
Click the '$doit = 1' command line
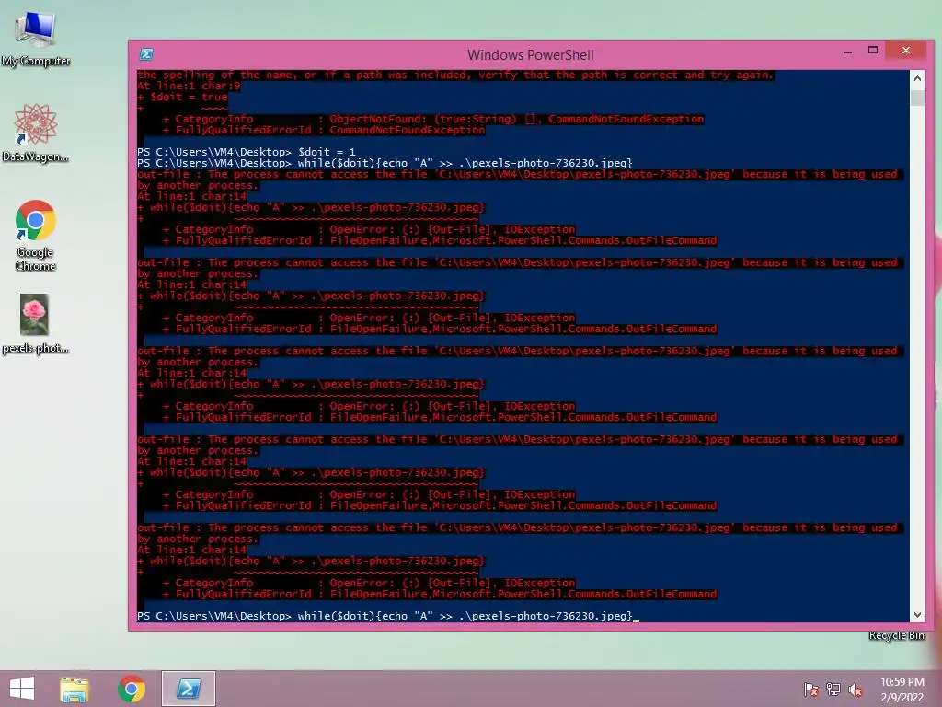(x=247, y=152)
